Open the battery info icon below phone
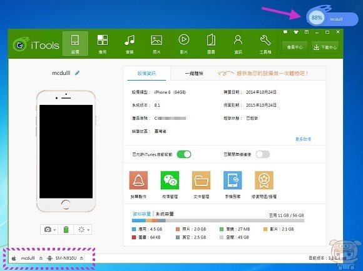Viewport: 363px width, 271px height. tap(66, 229)
